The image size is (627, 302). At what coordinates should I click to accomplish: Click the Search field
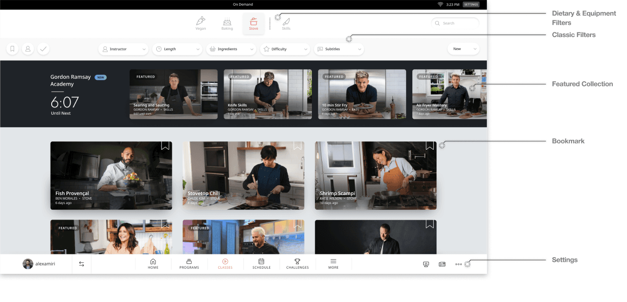point(455,23)
